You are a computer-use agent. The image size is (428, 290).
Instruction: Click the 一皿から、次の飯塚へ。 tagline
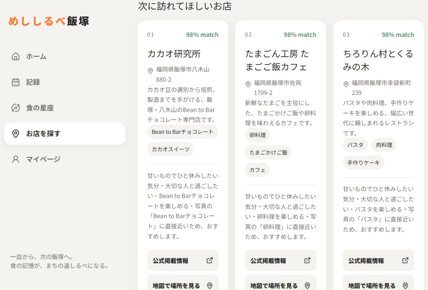coord(42,257)
